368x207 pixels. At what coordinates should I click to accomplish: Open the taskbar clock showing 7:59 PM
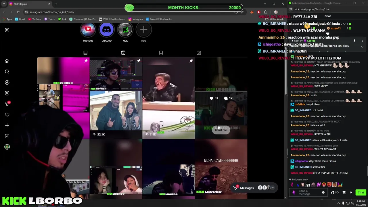coord(361,203)
